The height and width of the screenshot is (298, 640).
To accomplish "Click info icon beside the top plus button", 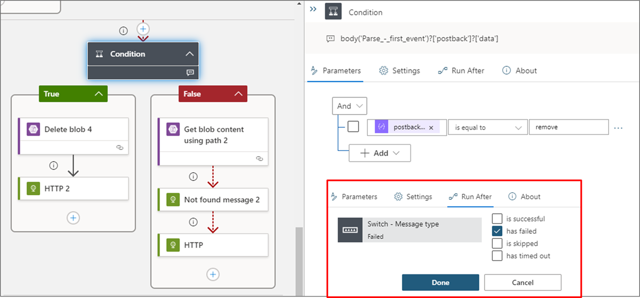I will (123, 30).
